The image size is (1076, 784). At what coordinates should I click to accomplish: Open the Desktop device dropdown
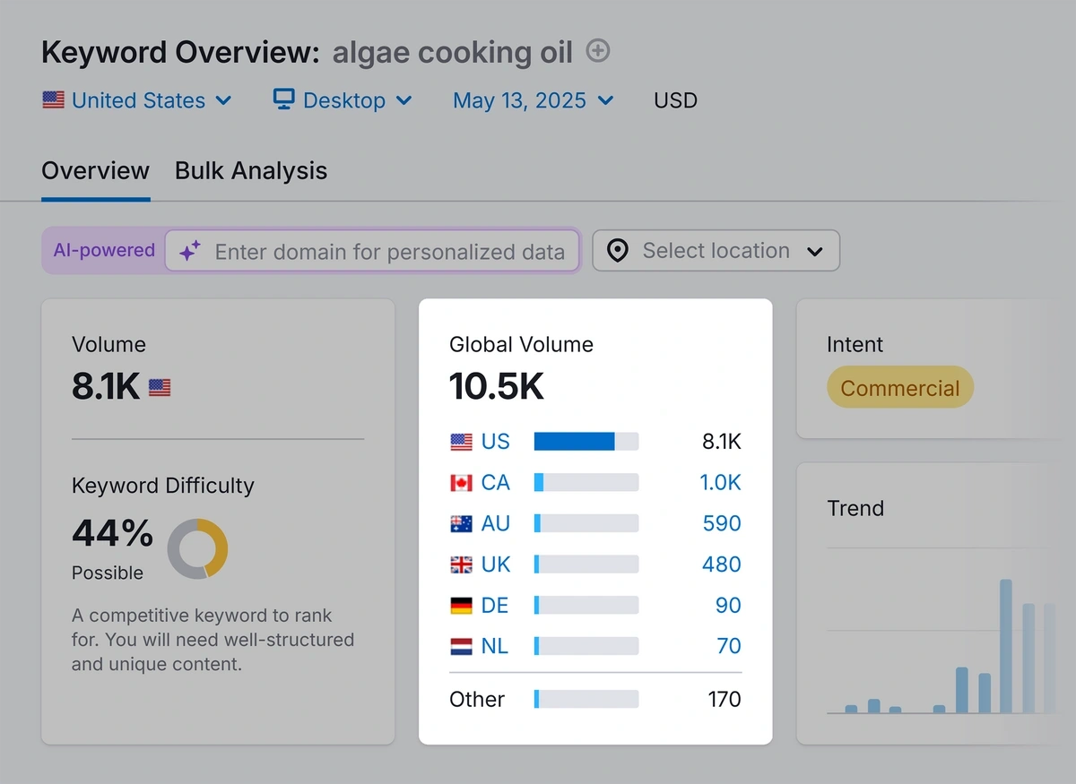tap(343, 100)
